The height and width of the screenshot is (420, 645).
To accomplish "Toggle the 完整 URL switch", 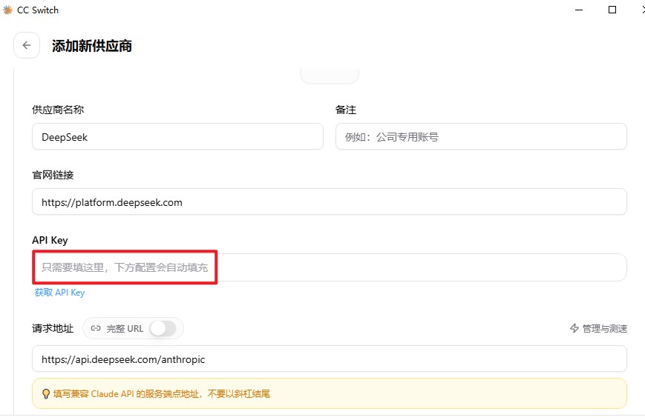I will pos(163,328).
